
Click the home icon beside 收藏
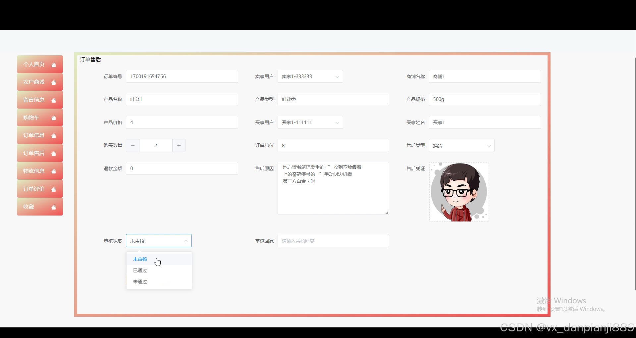pyautogui.click(x=54, y=207)
